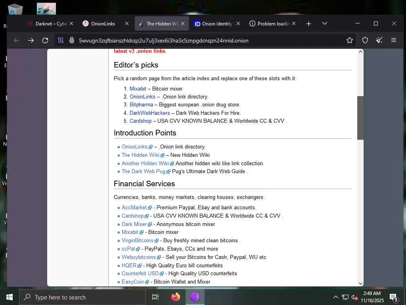Open OnionLinks under Editor's picks
This screenshot has width=406, height=305.
(x=142, y=97)
